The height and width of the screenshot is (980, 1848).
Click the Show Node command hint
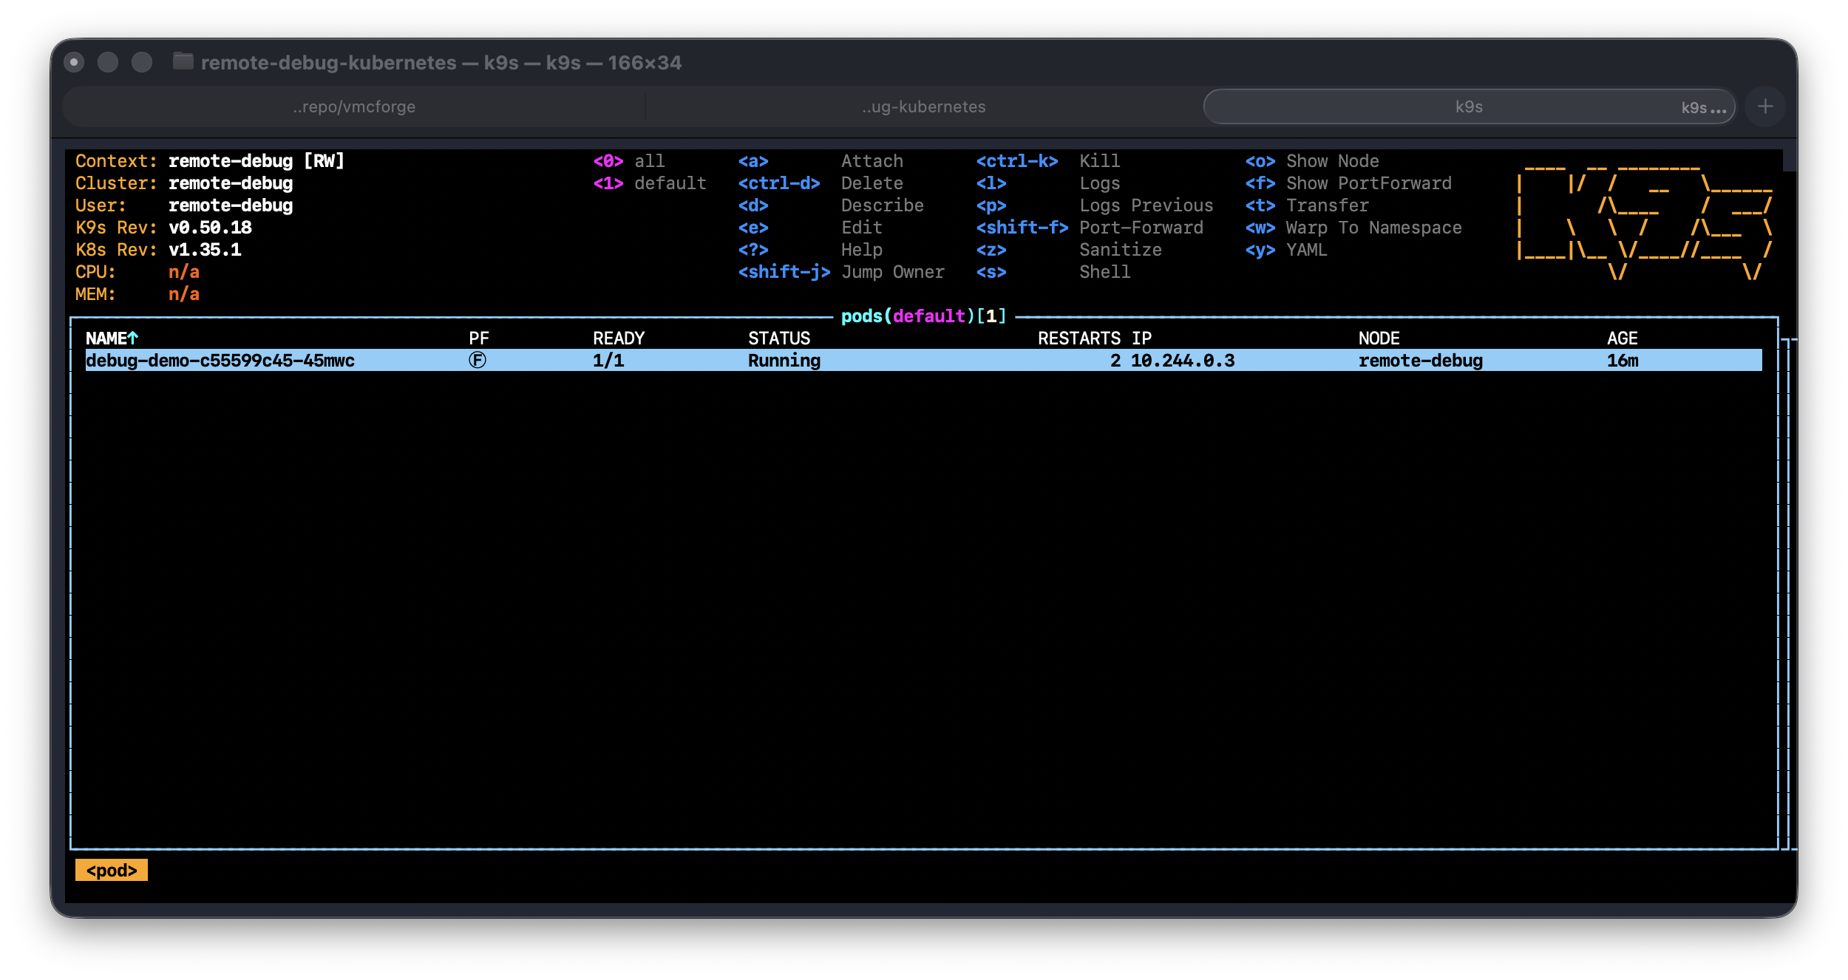[1333, 161]
